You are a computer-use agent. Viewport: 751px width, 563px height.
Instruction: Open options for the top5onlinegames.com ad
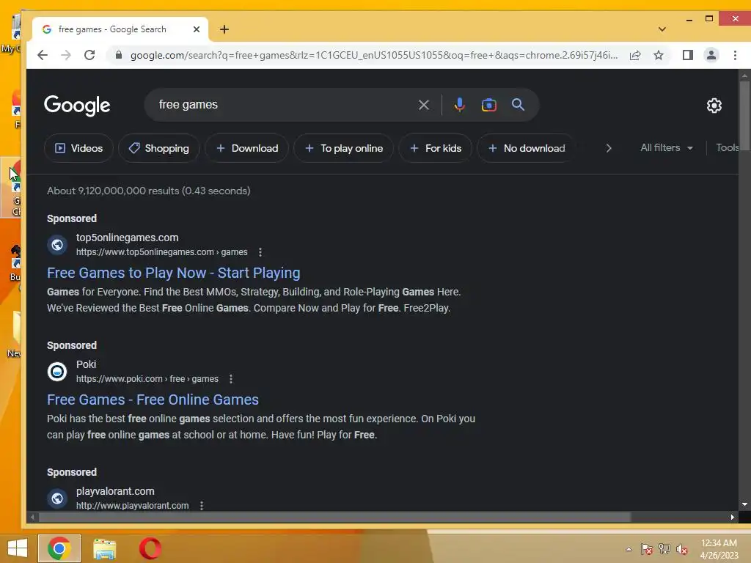[260, 252]
